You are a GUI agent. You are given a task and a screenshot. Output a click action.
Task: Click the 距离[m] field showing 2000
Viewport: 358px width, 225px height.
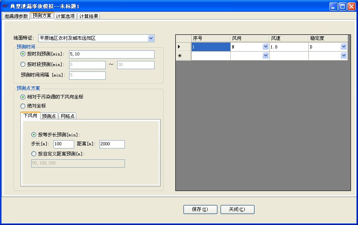(112, 144)
